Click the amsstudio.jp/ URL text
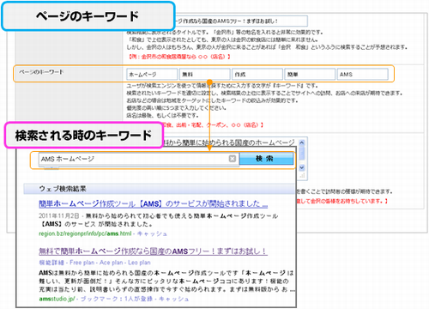429x309 pixels. [57, 299]
